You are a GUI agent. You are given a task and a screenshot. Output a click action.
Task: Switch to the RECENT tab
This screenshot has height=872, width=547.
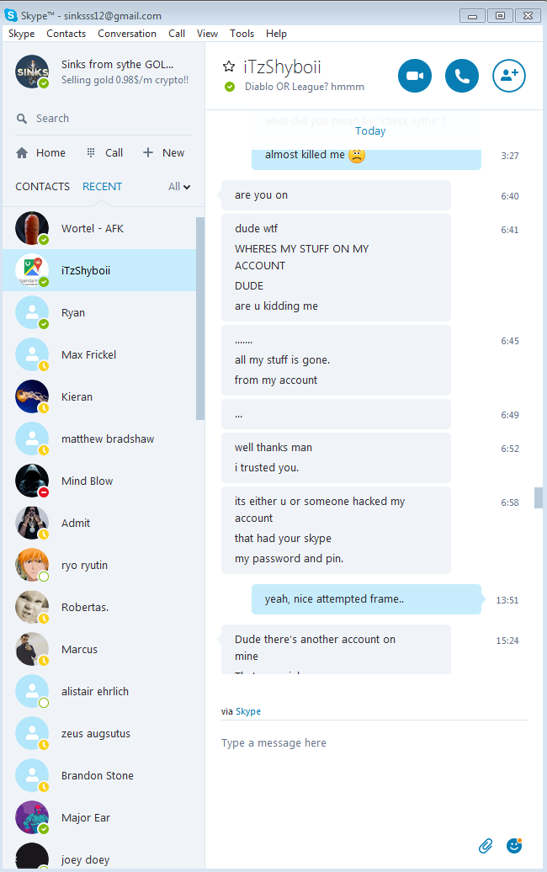[x=103, y=187]
